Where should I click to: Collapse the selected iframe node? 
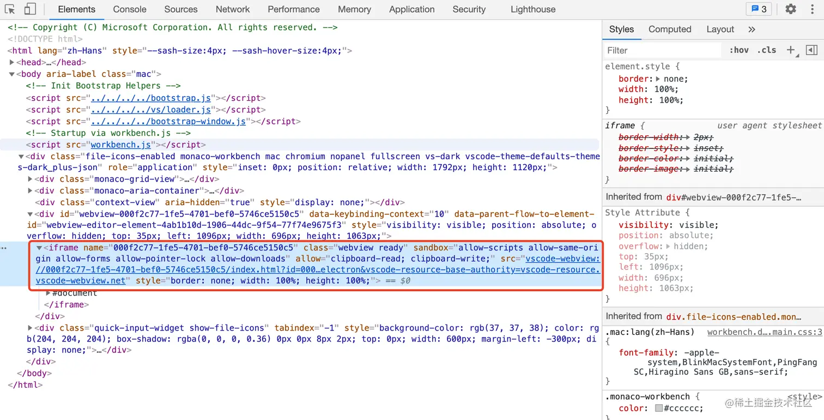pyautogui.click(x=39, y=248)
